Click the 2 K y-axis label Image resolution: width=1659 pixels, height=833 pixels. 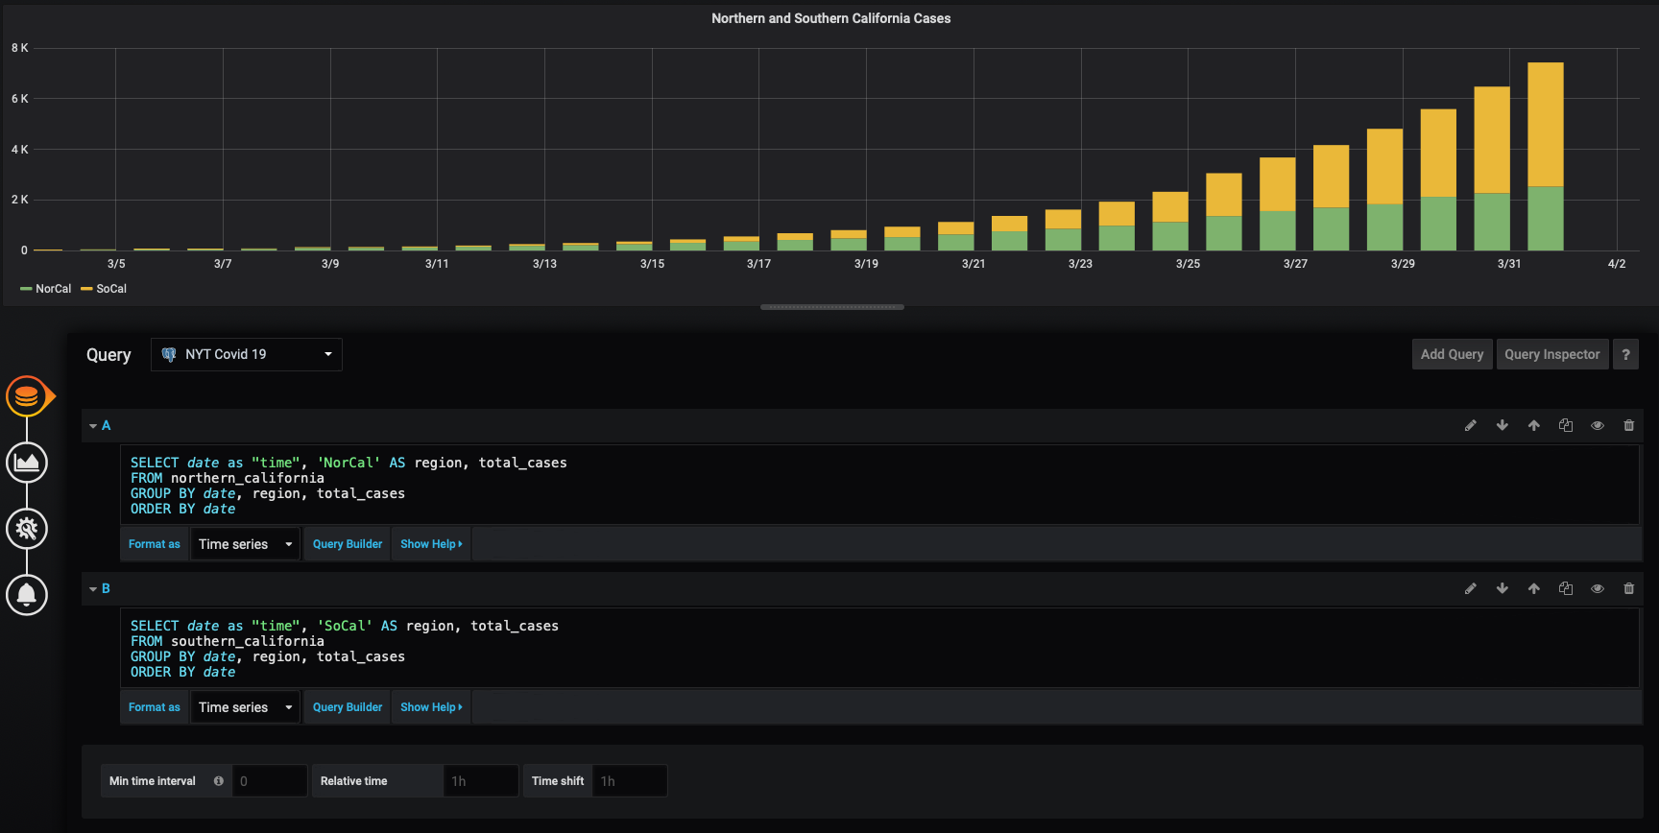(20, 200)
